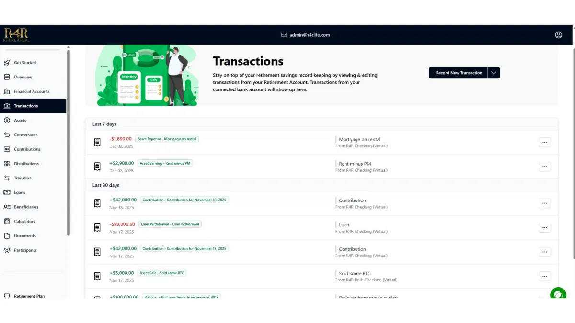This screenshot has height=323, width=575.
Task: Open options menu for Nov 17 Contribution row
Action: tap(544, 252)
